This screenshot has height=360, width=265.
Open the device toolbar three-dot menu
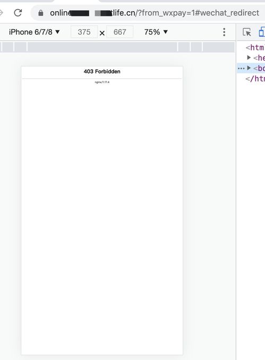[x=224, y=32]
